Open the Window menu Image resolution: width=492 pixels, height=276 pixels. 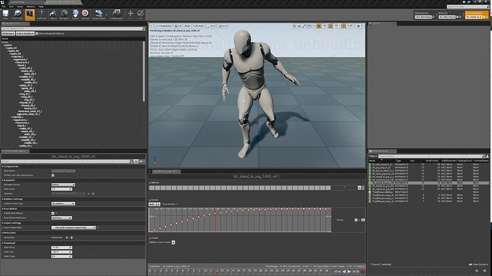(x=31, y=6)
